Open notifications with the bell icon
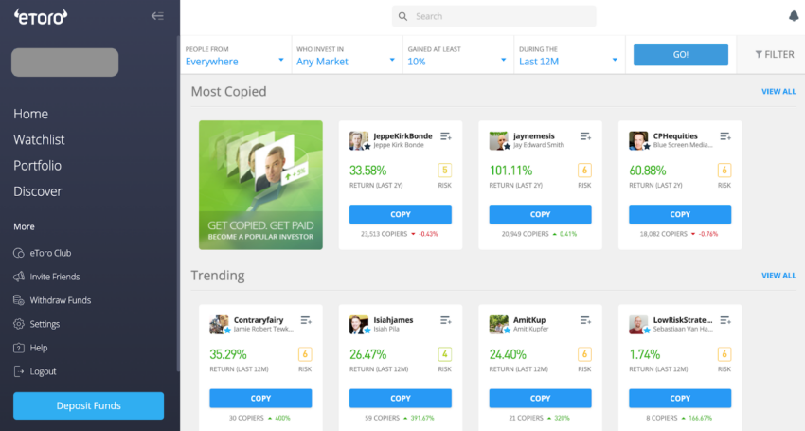 [x=794, y=16]
